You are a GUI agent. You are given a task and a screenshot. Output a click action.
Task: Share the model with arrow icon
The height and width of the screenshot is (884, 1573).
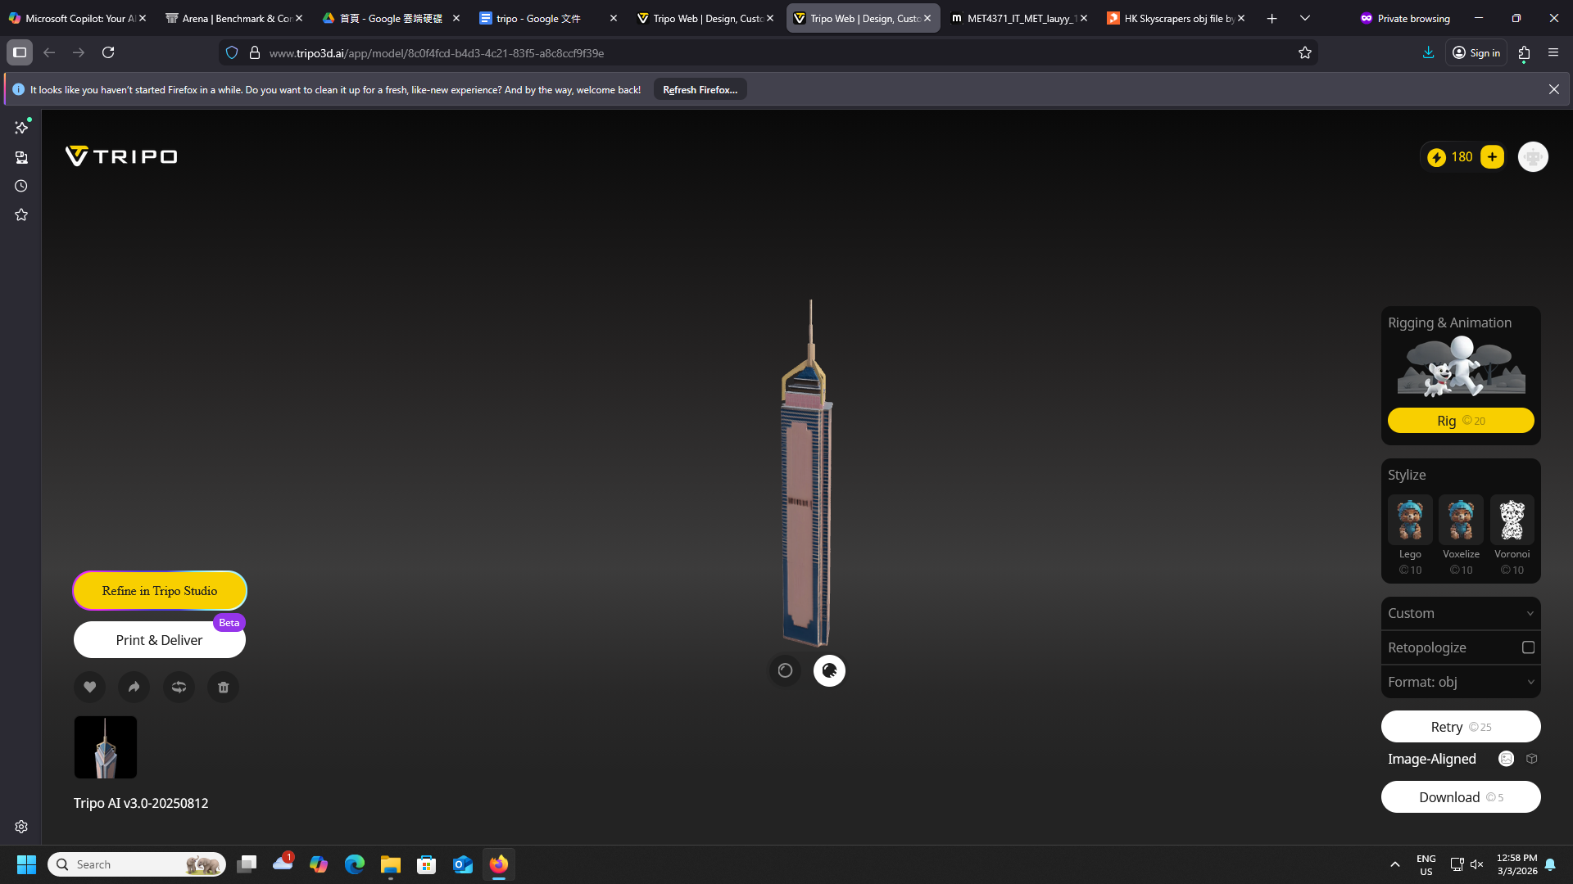[134, 687]
